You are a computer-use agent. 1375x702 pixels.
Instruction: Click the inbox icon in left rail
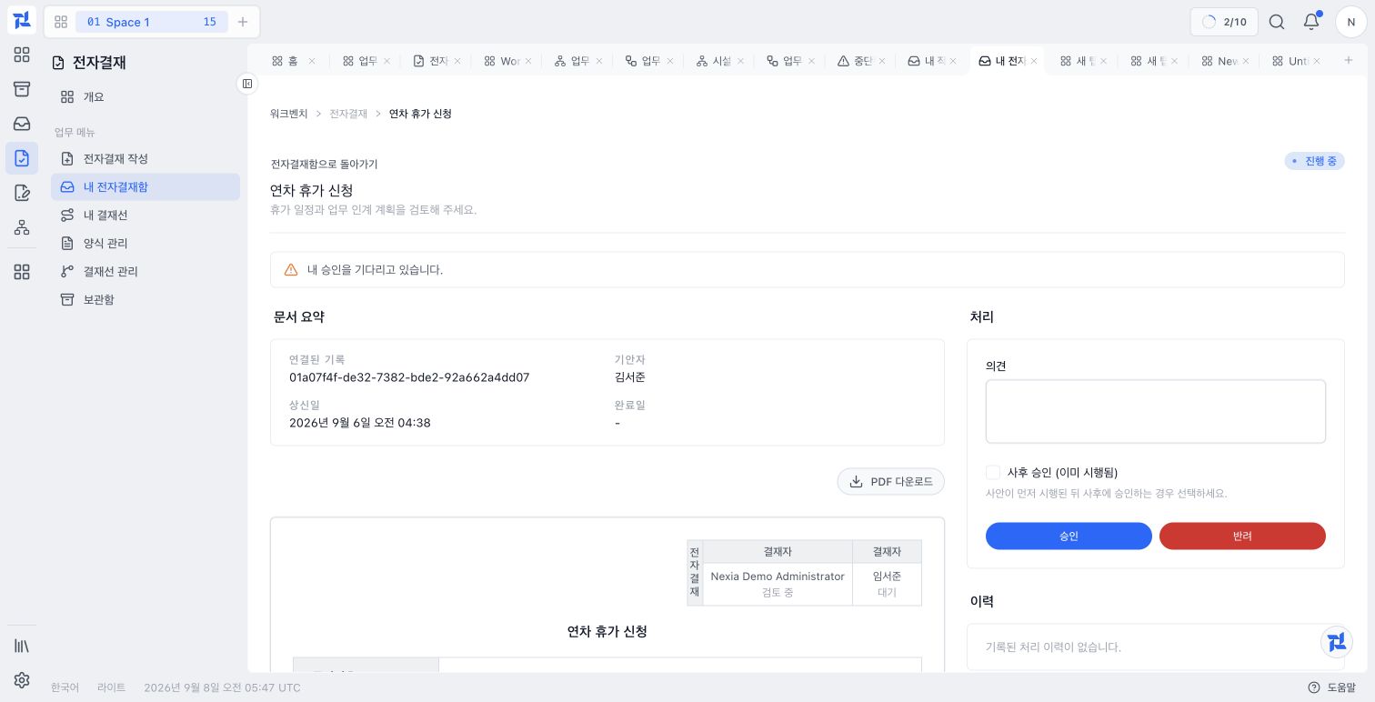tap(22, 124)
